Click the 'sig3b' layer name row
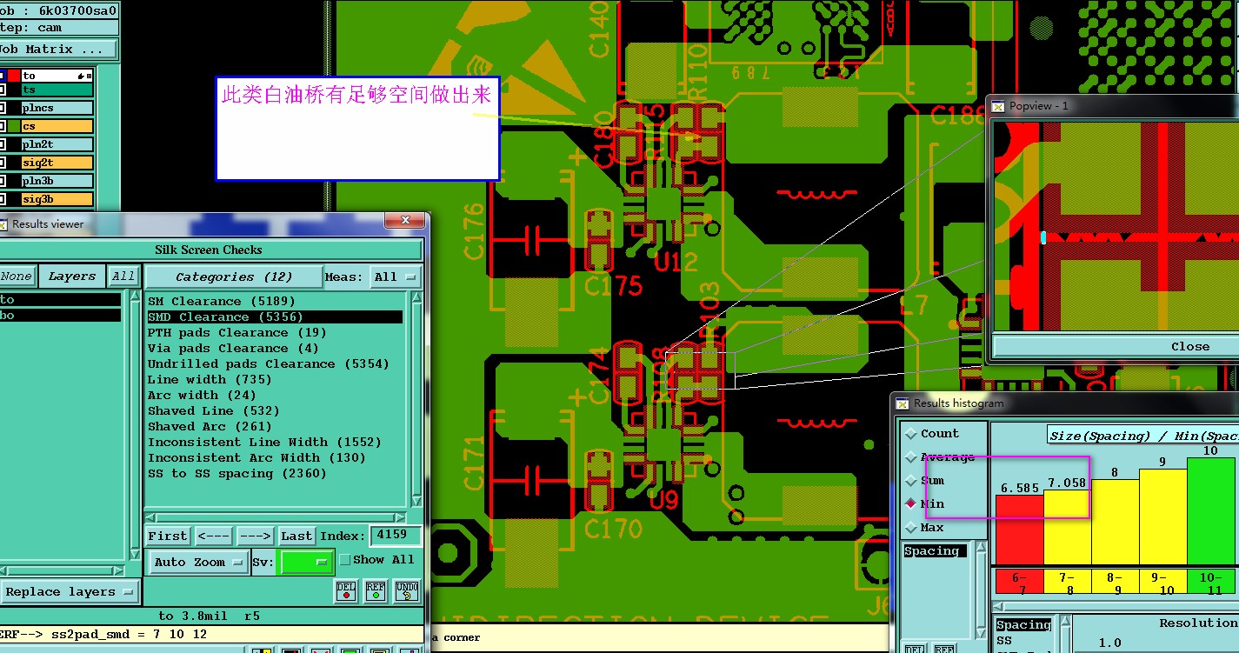The height and width of the screenshot is (653, 1239). point(57,199)
